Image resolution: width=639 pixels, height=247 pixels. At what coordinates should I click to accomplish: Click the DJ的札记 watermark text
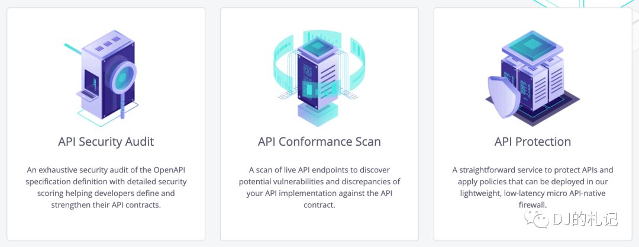(x=585, y=220)
